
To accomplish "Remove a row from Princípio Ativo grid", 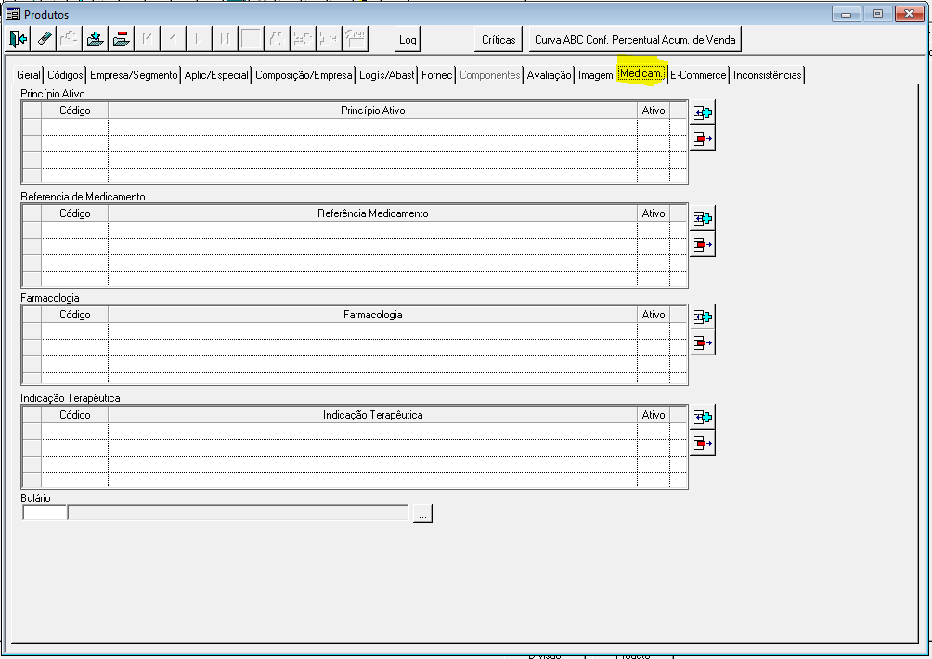I will pos(703,138).
